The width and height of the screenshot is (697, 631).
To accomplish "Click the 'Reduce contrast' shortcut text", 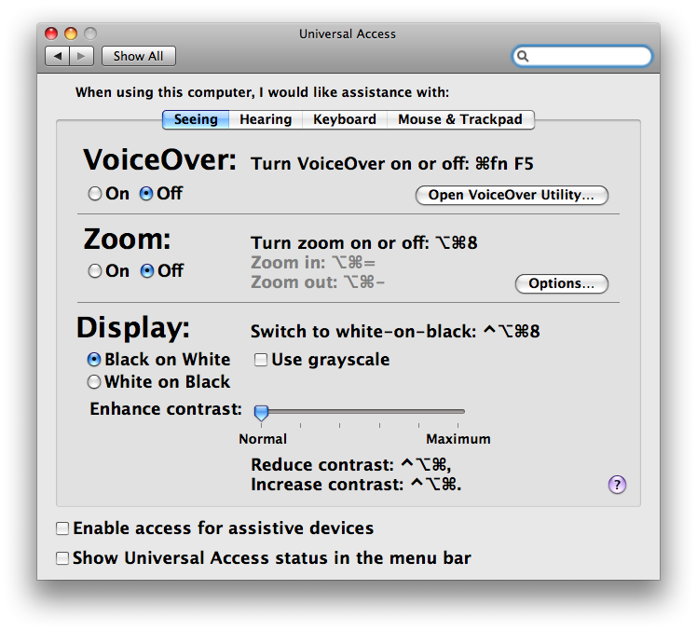I will point(350,465).
